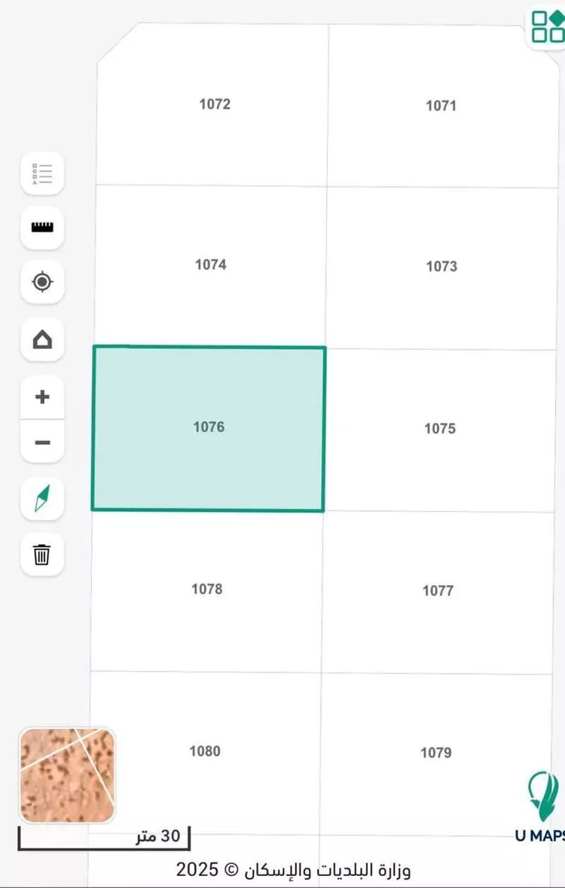Screen dimensions: 565x888
Task: Pick parcel 1073 on the map
Action: [x=441, y=266]
